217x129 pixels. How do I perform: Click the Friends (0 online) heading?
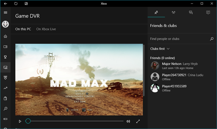click(162, 58)
